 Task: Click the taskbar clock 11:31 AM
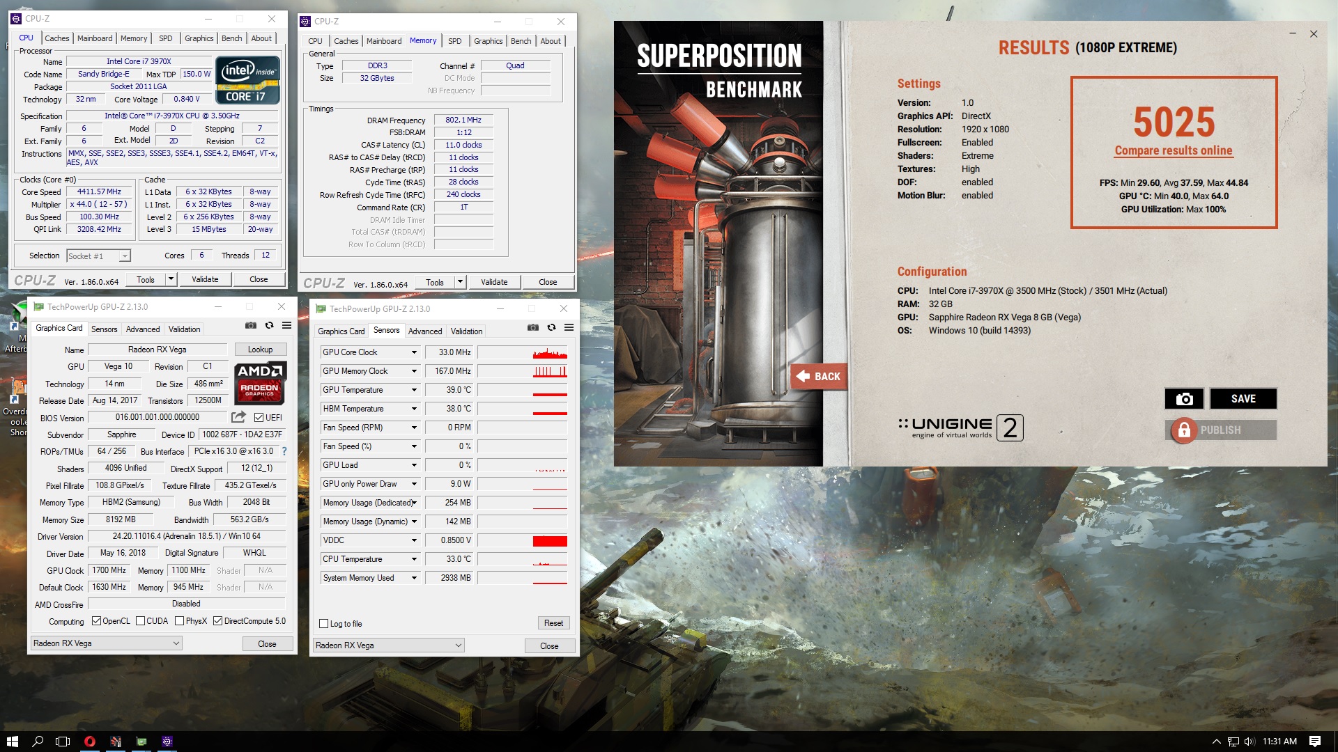1279,742
